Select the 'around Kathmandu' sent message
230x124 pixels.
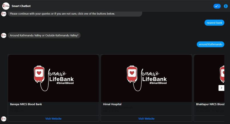pos(210,44)
